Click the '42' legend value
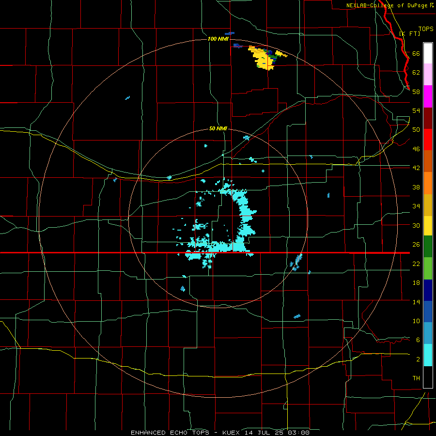 click(416, 168)
